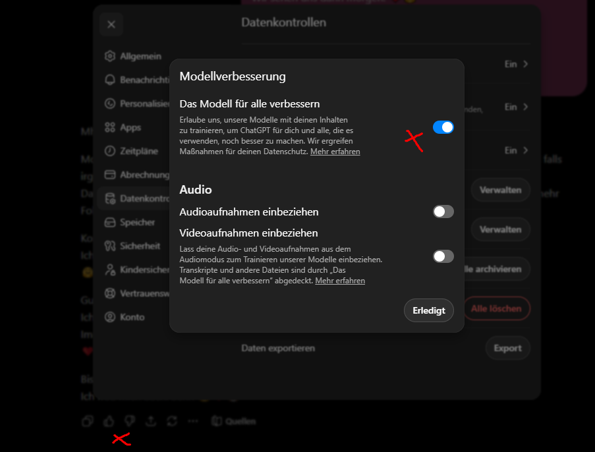Click the 'Audio' section heading
Viewport: 595px width, 452px height.
196,189
